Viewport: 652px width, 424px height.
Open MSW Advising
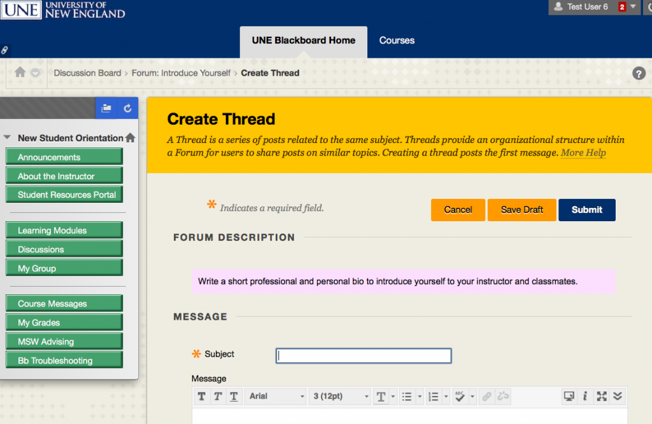[64, 341]
